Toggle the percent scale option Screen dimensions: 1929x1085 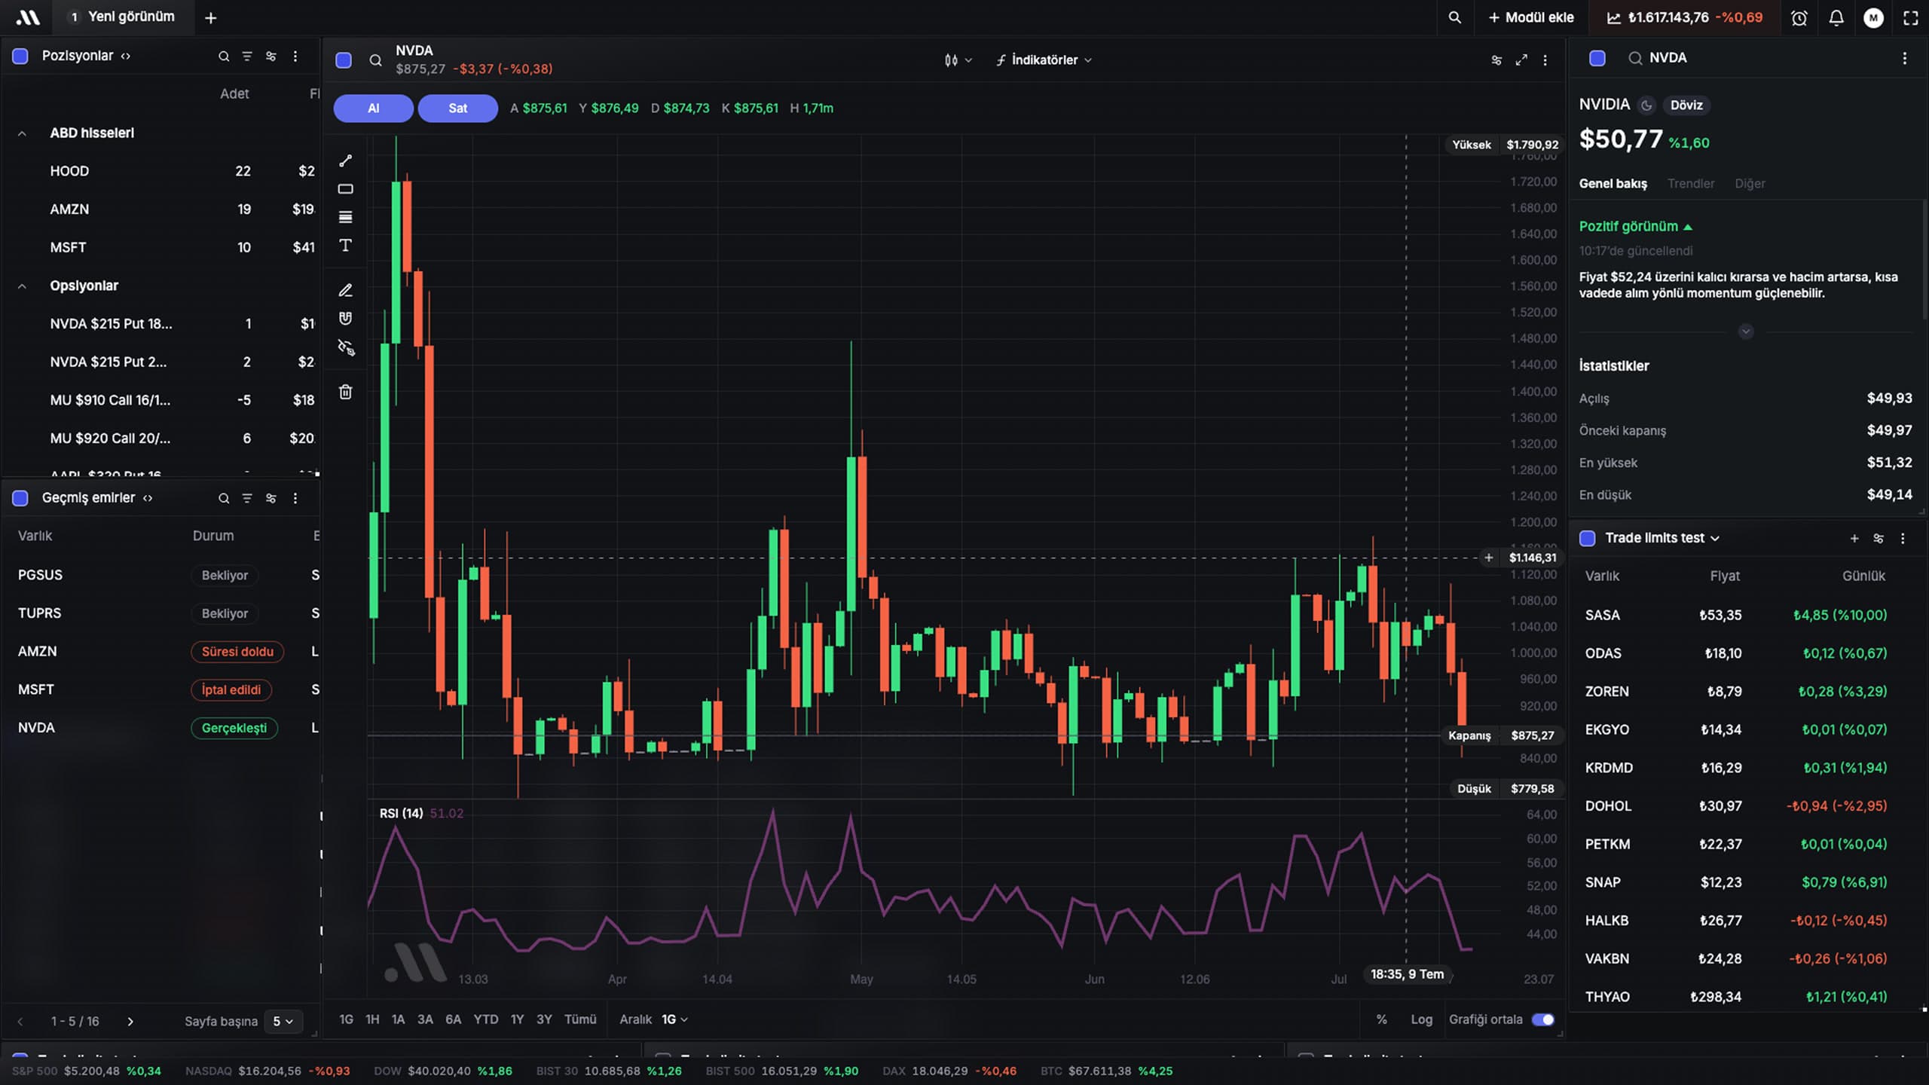tap(1381, 1019)
